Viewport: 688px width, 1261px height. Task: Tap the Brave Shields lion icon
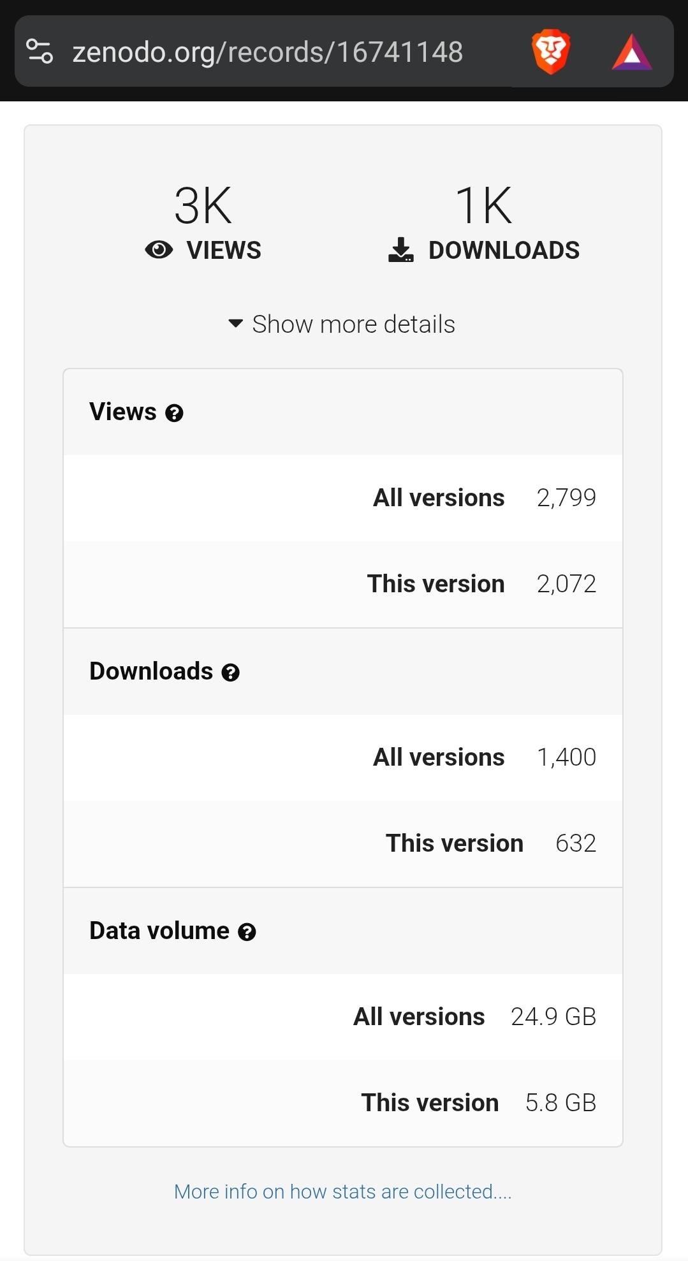pyautogui.click(x=550, y=52)
